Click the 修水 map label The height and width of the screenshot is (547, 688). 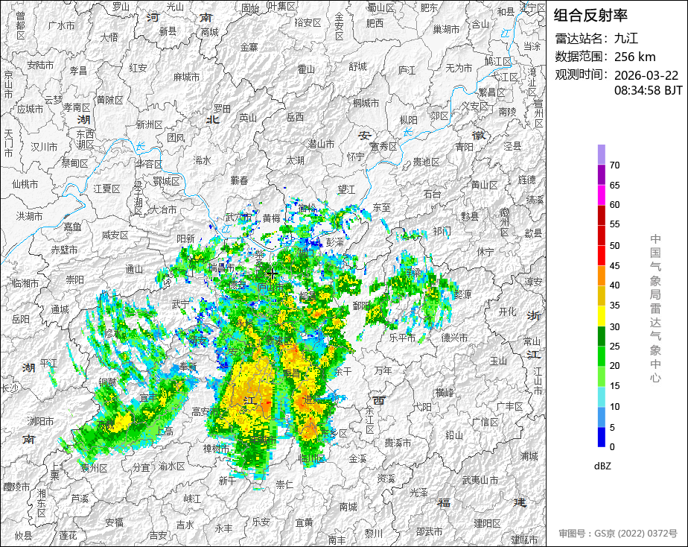coord(112,334)
